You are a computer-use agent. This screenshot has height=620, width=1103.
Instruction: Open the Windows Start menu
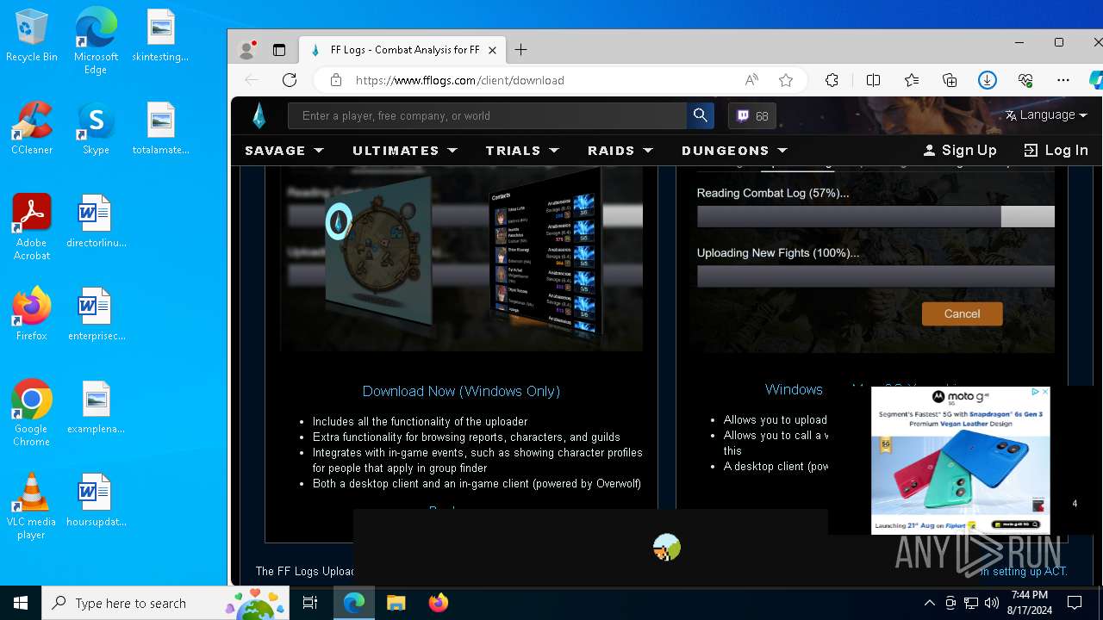[x=21, y=603]
